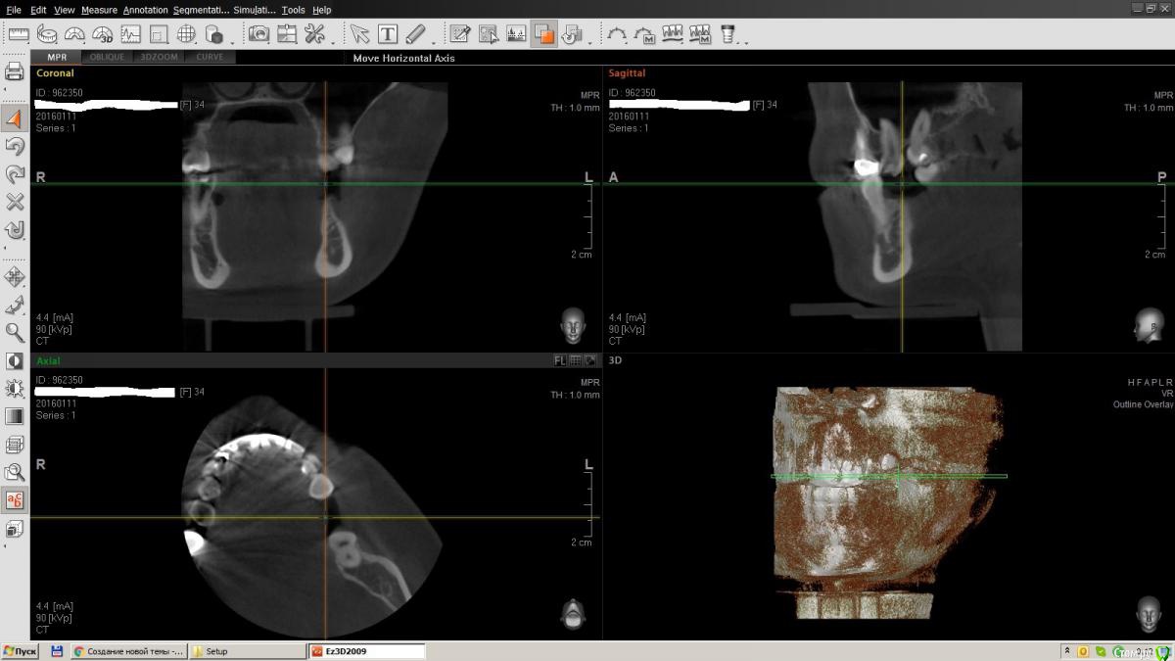Click the undo arrow in left sidebar
Image resolution: width=1175 pixels, height=661 pixels.
[15, 147]
